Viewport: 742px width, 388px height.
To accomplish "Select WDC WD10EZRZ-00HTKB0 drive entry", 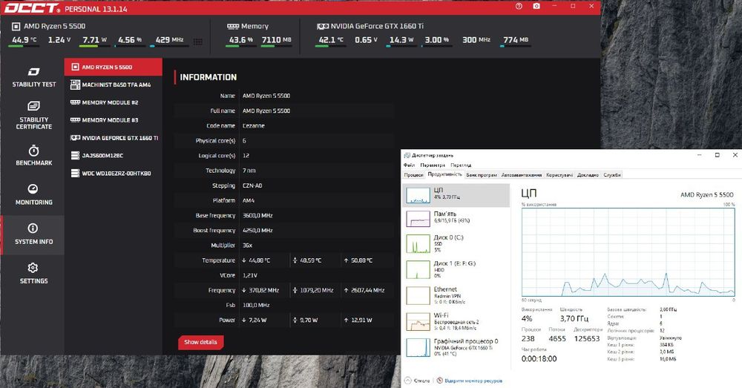I will (114, 173).
